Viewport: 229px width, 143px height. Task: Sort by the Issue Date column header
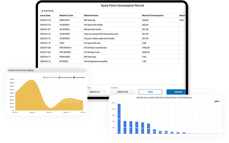45,15
